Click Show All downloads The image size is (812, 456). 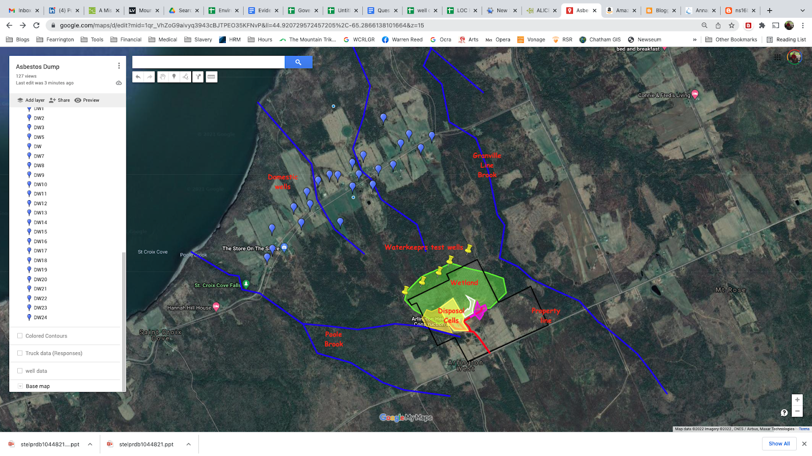coord(779,444)
